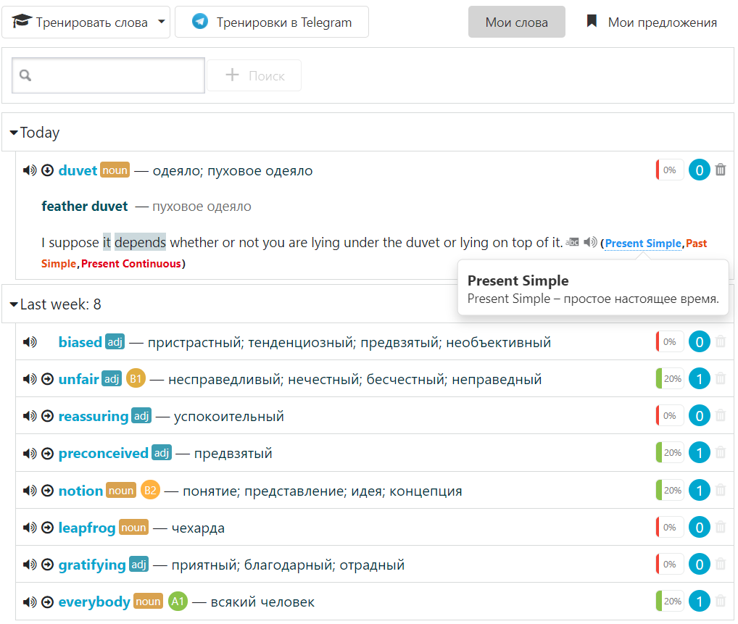Click the circled arrow icon beside leapfrog

pyautogui.click(x=48, y=528)
